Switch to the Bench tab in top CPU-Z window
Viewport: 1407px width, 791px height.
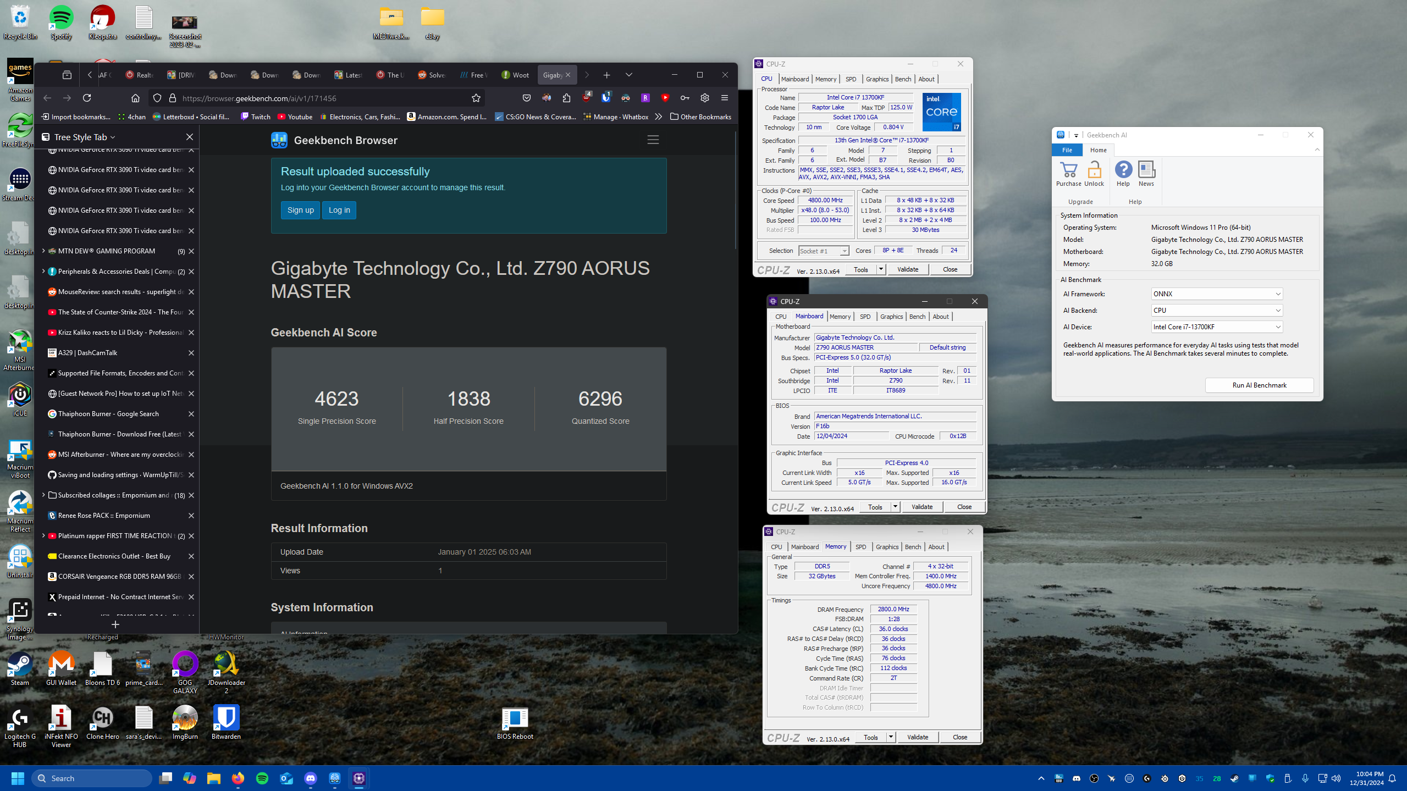point(903,79)
